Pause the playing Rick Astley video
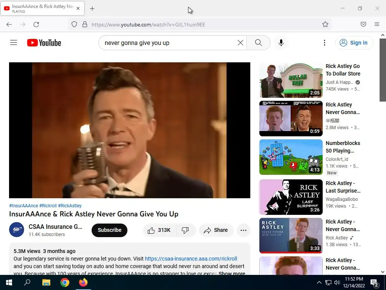Screen dimensions: 386x290 pos(130,130)
